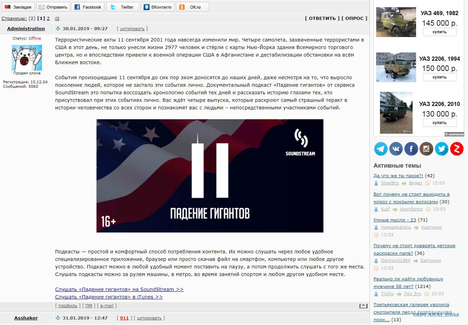Image resolution: width=468 pixels, height=325 pixels.
Task: Open the Asshaker user profile link
Action: (26, 318)
